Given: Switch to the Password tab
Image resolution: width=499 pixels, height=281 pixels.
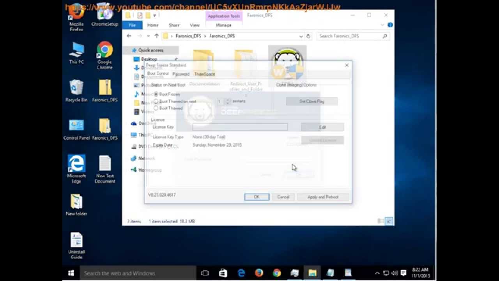Looking at the screenshot, I should point(181,74).
